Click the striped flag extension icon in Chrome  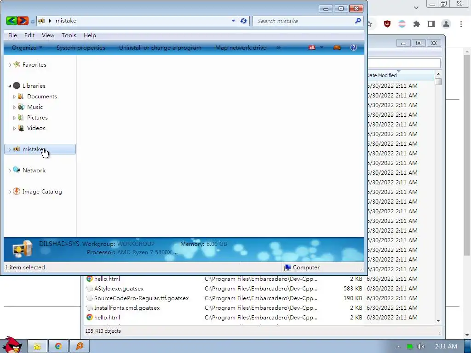click(402, 24)
